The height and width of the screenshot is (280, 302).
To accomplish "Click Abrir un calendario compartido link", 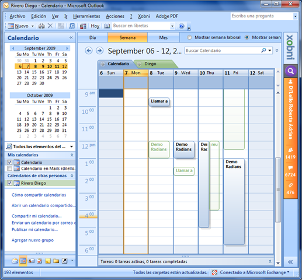I will [43, 205].
